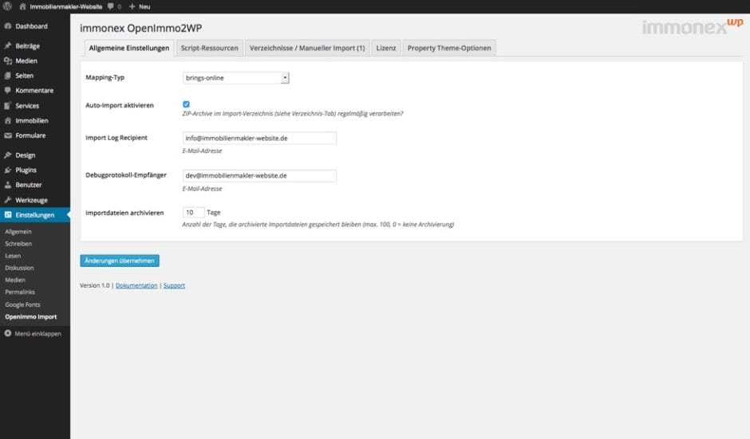
Task: Open the Lizenz tab
Action: 385,48
